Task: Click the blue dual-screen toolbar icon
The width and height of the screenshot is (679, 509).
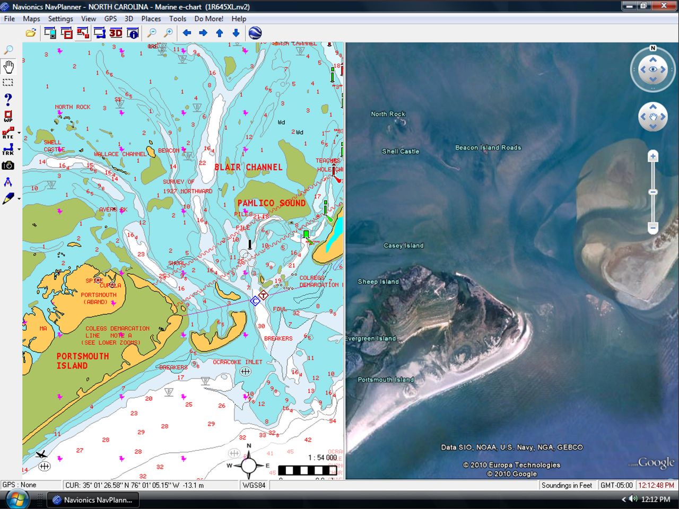Action: coord(99,33)
